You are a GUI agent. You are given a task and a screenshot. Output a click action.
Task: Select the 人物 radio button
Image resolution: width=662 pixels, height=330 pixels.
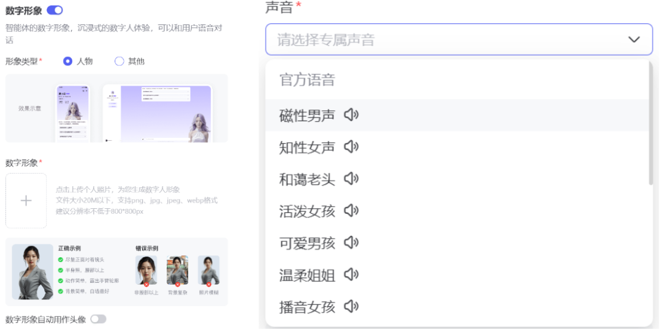[x=68, y=61]
